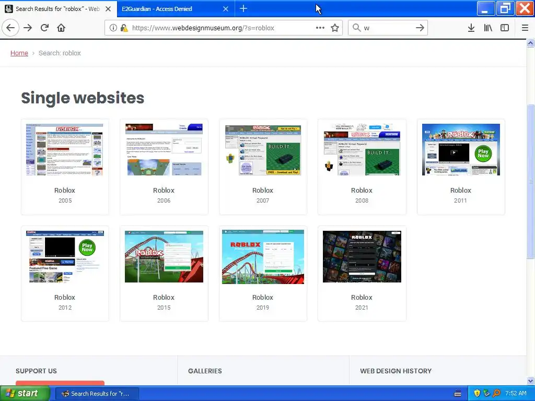535x401 pixels.
Task: Open the Roblox 2012 website thumbnail
Action: (65, 256)
